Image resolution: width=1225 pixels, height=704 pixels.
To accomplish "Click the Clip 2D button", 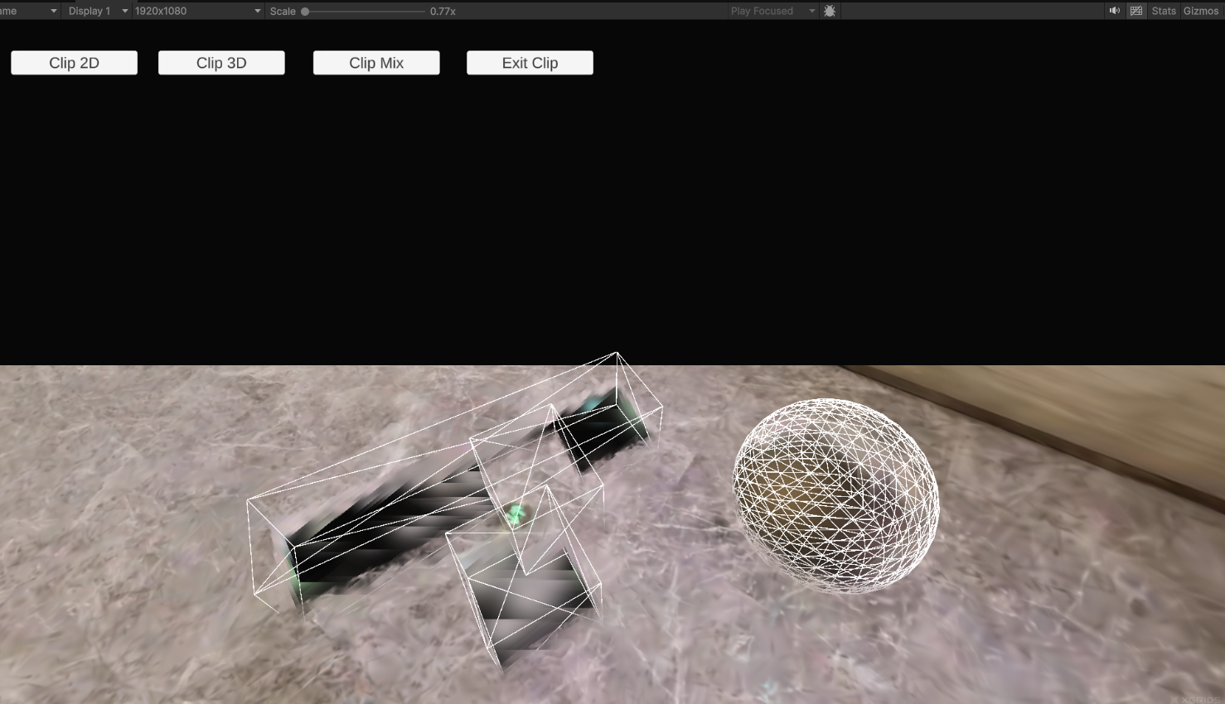I will [74, 63].
